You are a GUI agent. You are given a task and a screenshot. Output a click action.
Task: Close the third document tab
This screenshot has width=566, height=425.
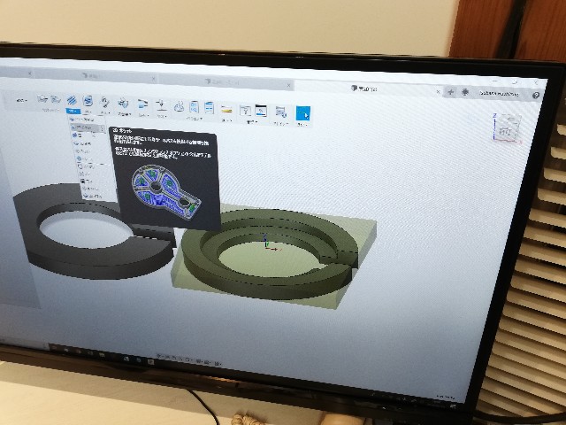289,86
